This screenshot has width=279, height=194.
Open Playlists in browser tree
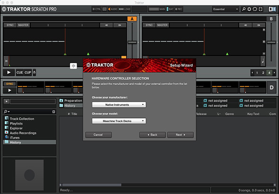16,124
